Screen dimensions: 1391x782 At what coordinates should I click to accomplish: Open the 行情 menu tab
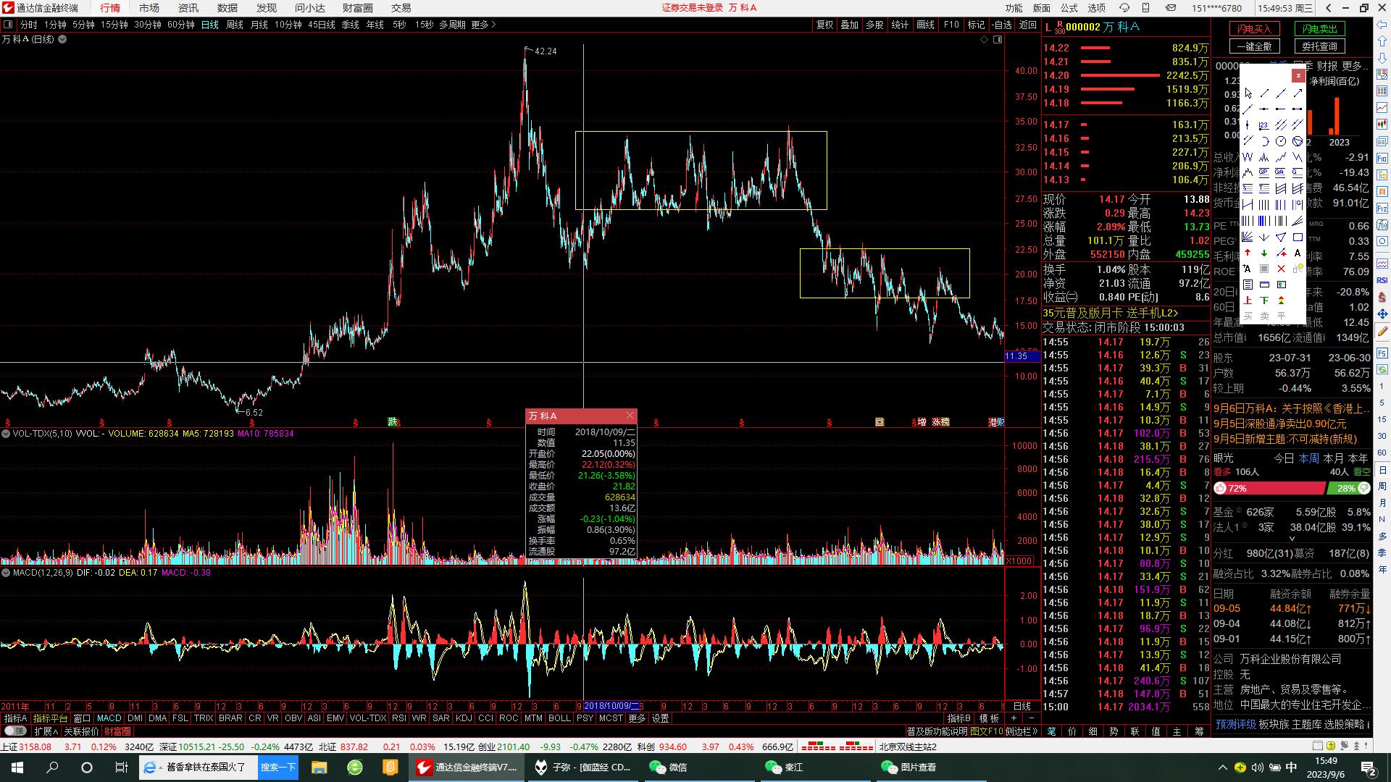(x=110, y=8)
